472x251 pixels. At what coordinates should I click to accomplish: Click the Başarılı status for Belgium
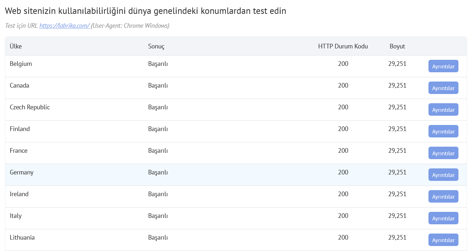(x=158, y=63)
